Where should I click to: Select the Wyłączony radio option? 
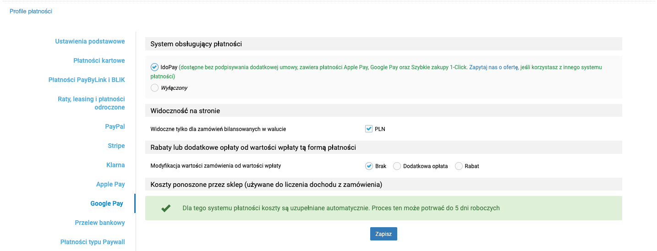(x=154, y=87)
